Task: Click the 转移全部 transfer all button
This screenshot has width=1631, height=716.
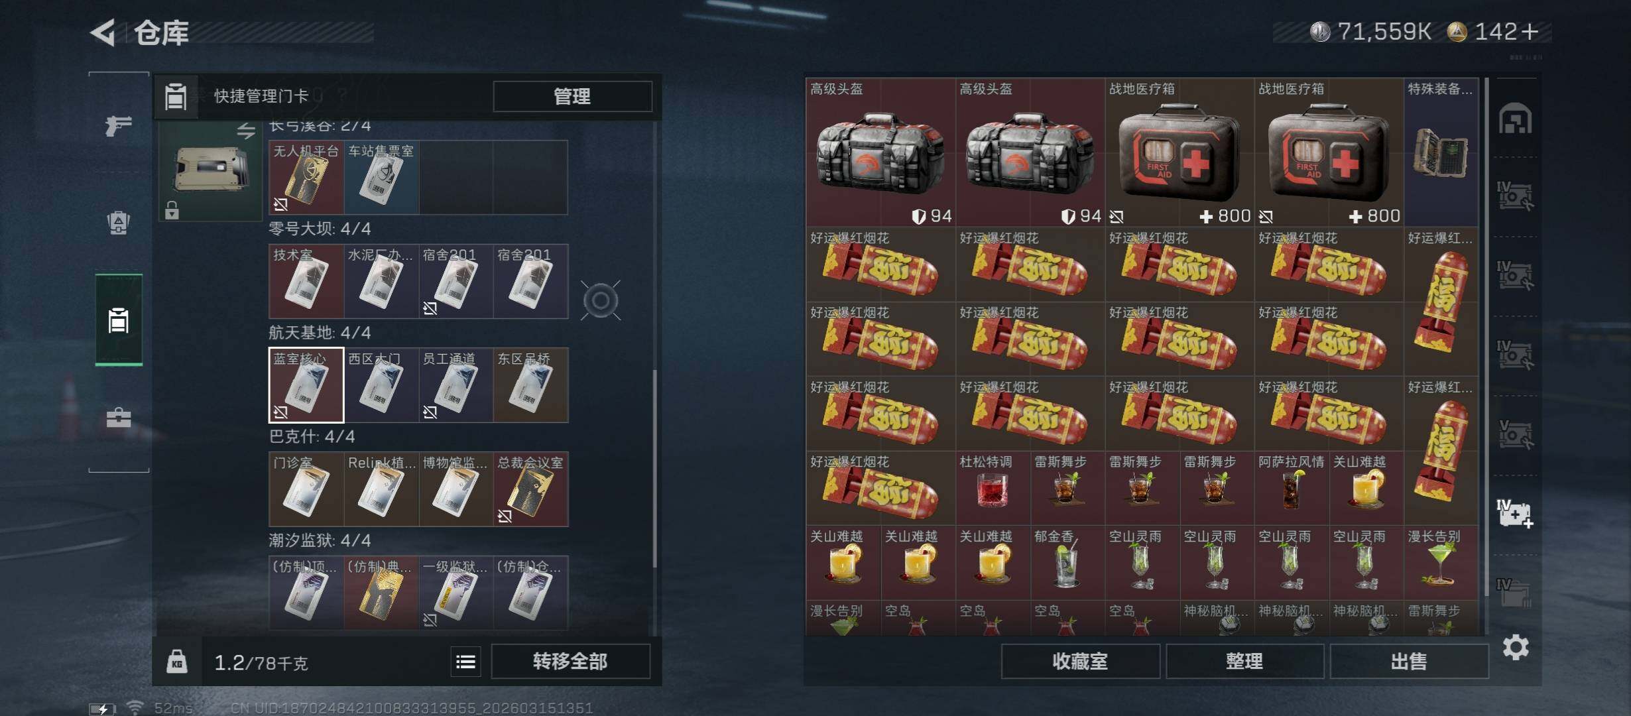Action: coord(570,661)
